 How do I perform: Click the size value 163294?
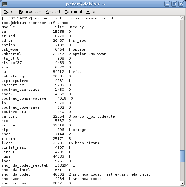pos(62,165)
